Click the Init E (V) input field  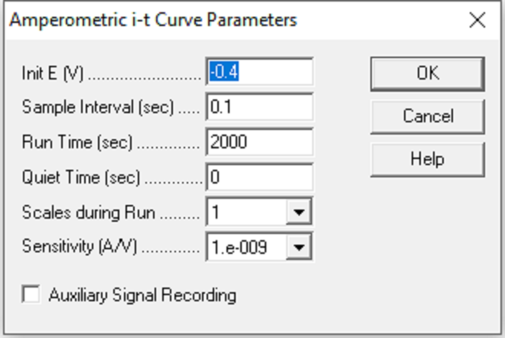(x=259, y=72)
